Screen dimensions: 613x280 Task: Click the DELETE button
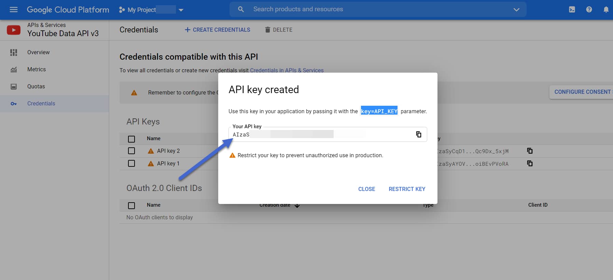(279, 30)
